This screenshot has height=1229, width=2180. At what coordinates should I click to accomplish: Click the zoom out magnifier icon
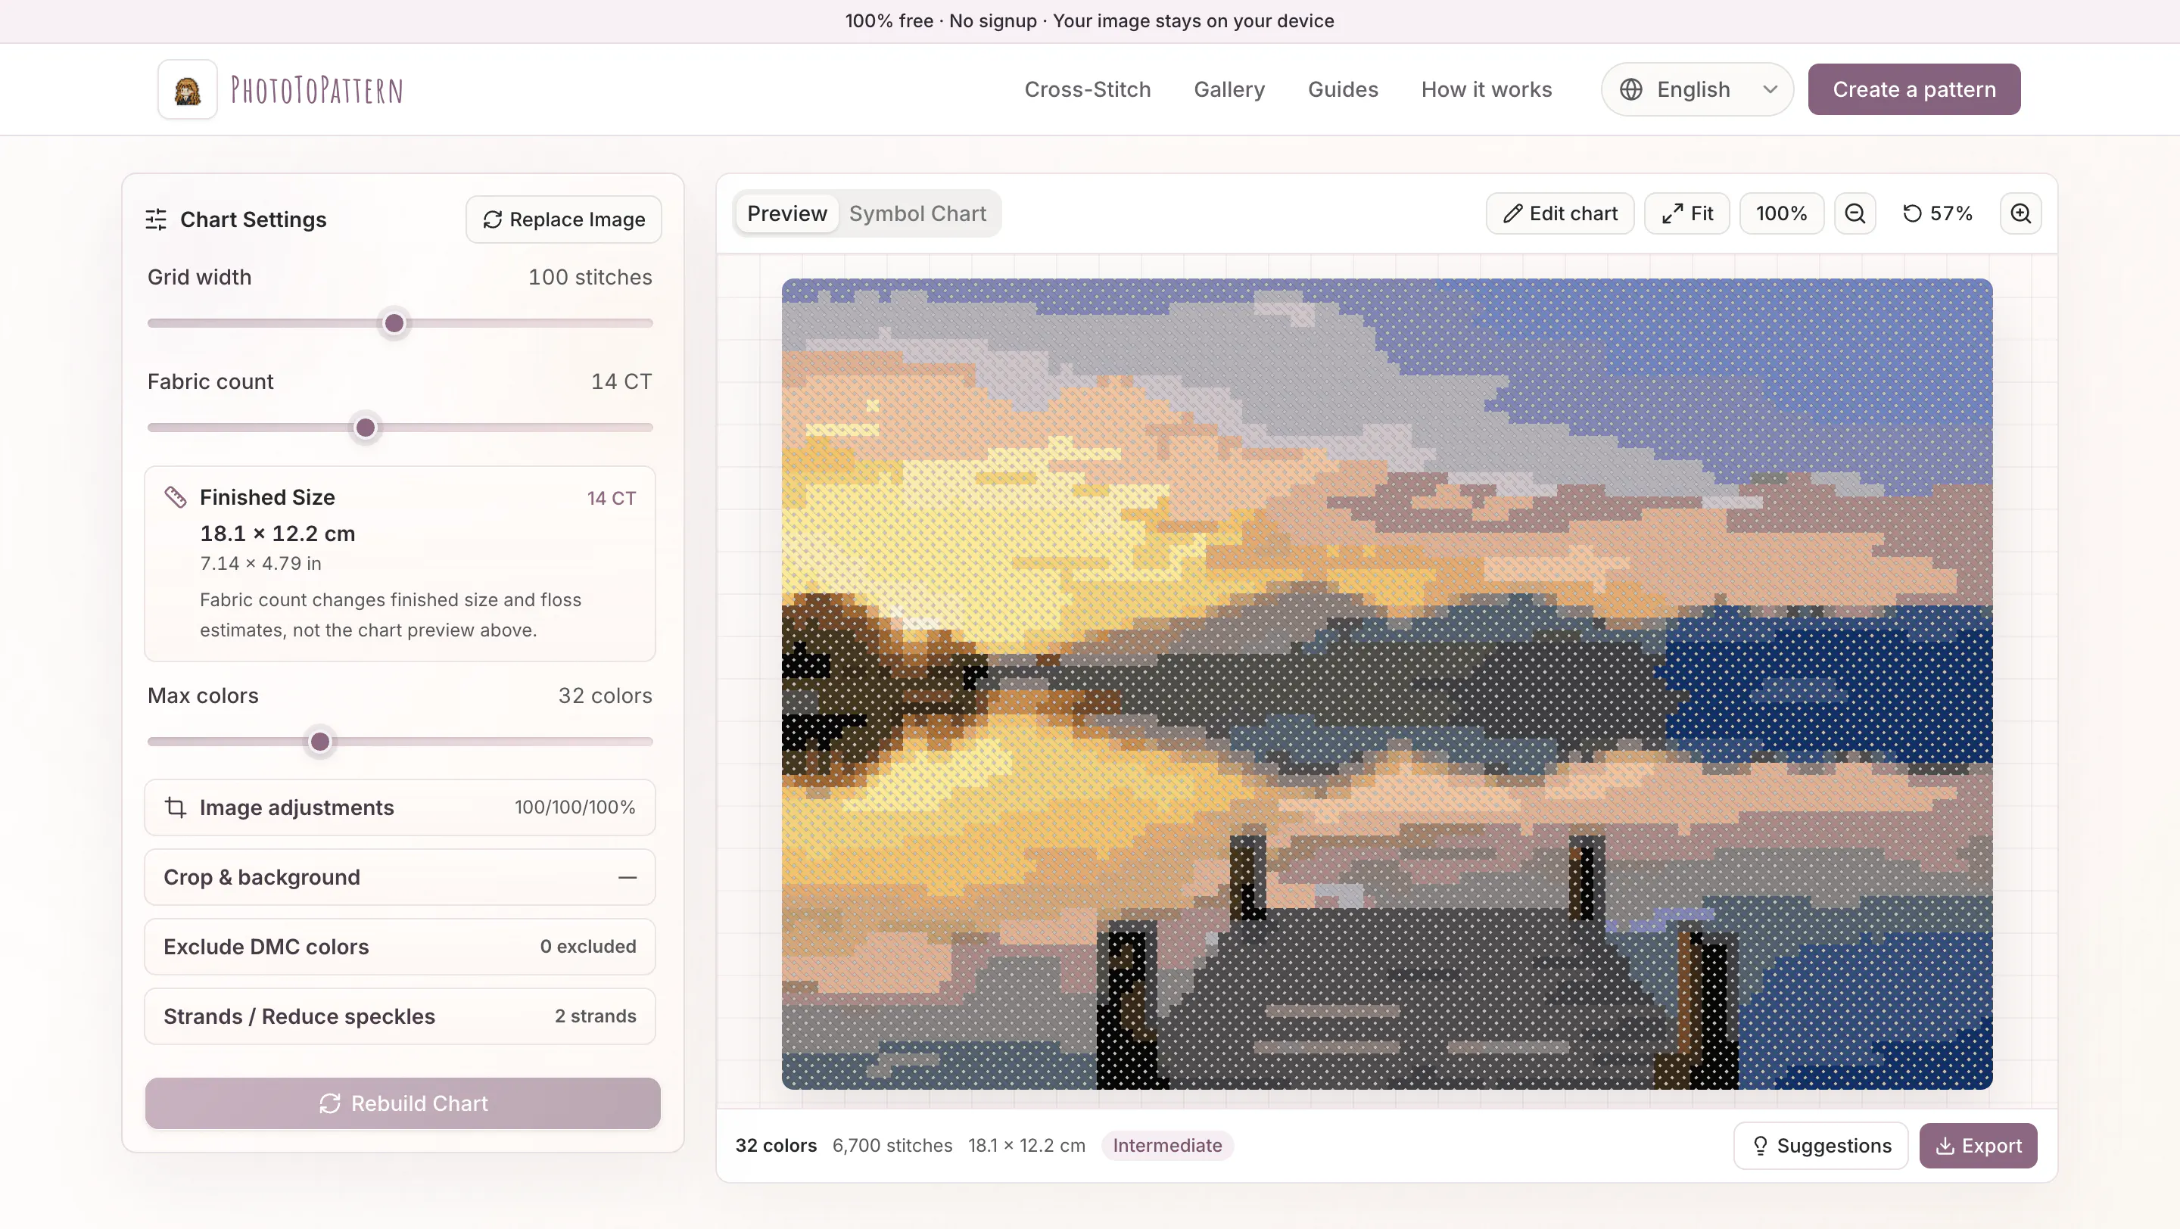click(x=1855, y=213)
